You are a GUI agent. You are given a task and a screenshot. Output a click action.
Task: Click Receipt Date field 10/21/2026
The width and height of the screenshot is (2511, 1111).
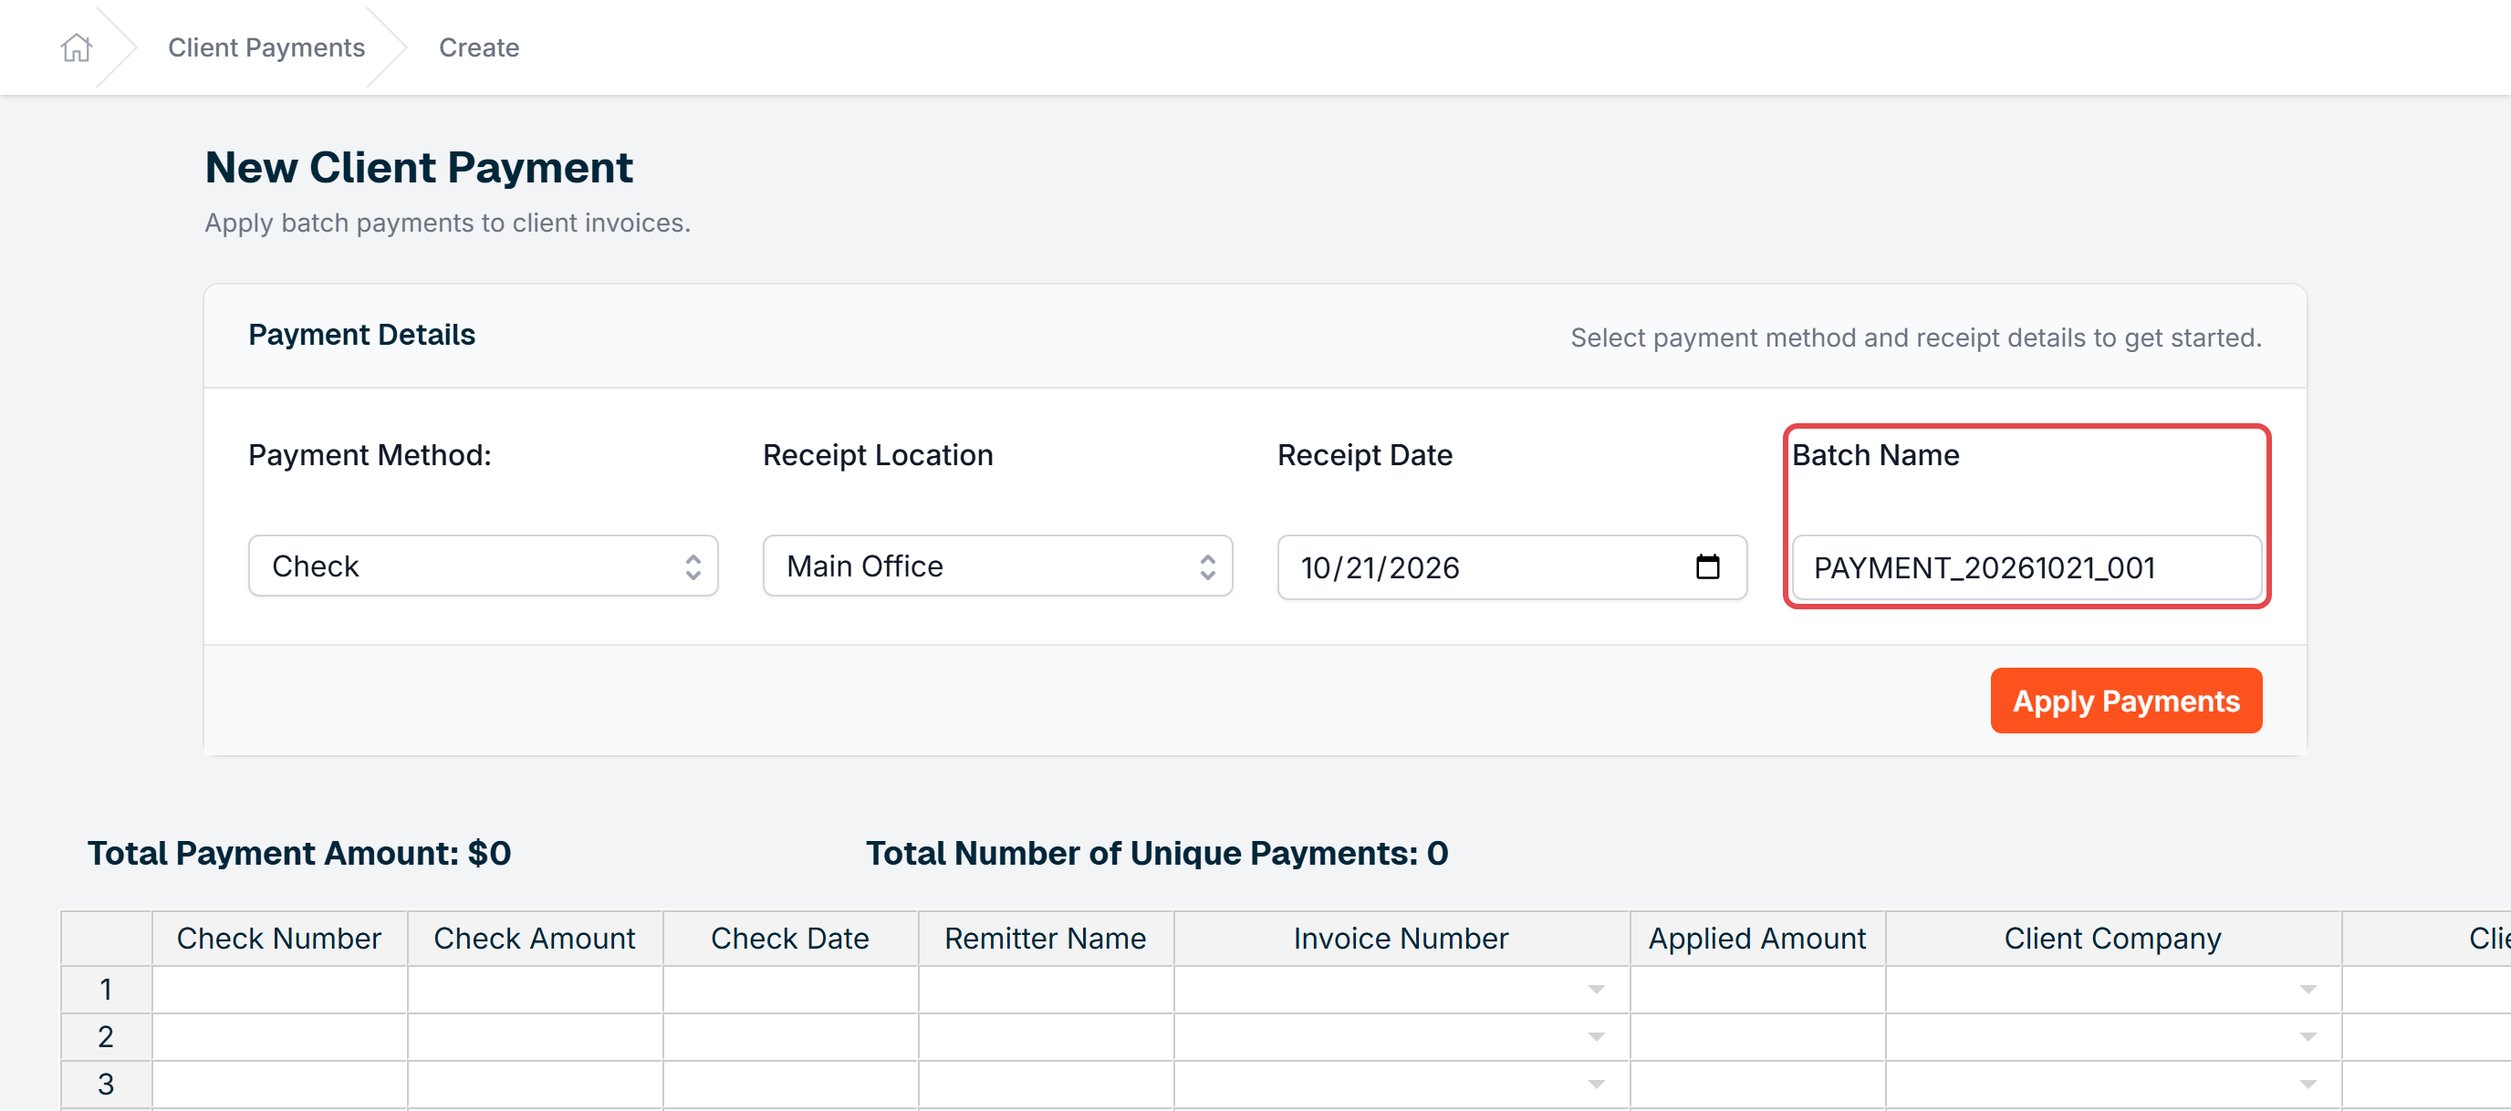1512,567
